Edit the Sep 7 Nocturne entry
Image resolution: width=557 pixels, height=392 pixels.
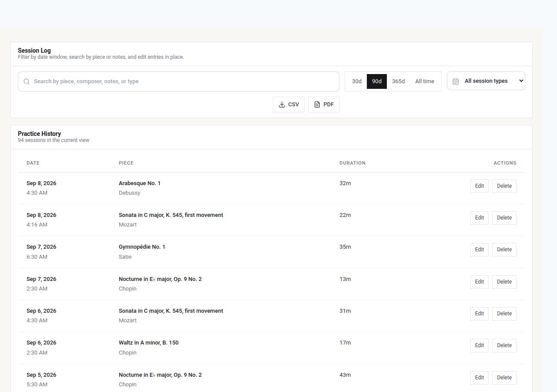pyautogui.click(x=480, y=282)
